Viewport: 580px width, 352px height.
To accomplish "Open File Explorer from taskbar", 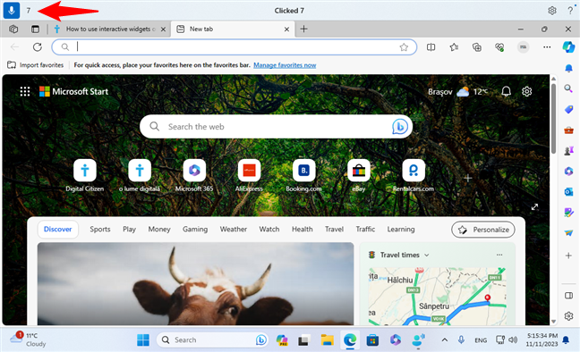I will point(328,339).
